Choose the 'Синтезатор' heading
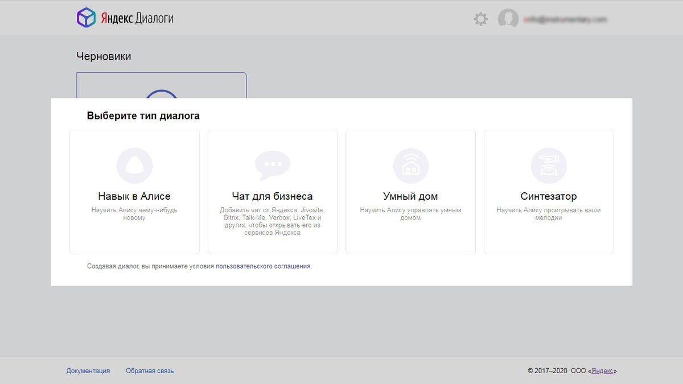Viewport: 683px width, 384px height. tap(549, 196)
